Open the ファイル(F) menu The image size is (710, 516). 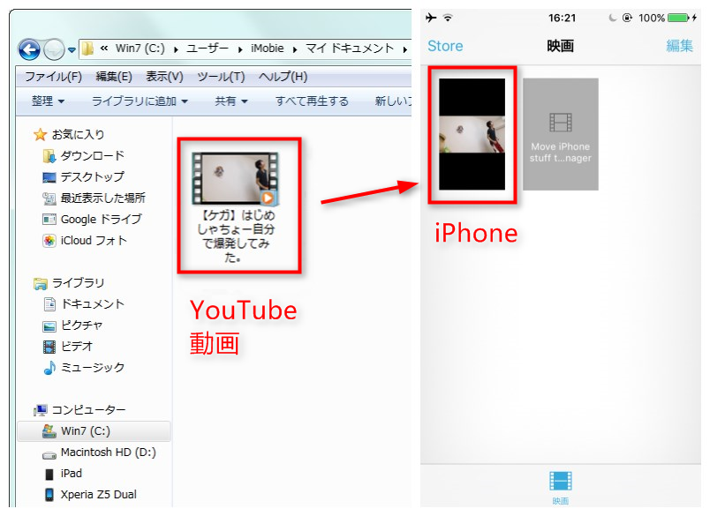click(53, 77)
